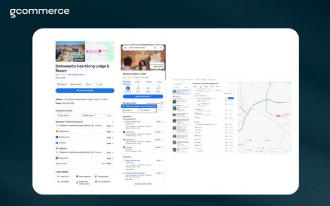Click the Expedia.com price row for HeartSong Lodge

point(85,131)
